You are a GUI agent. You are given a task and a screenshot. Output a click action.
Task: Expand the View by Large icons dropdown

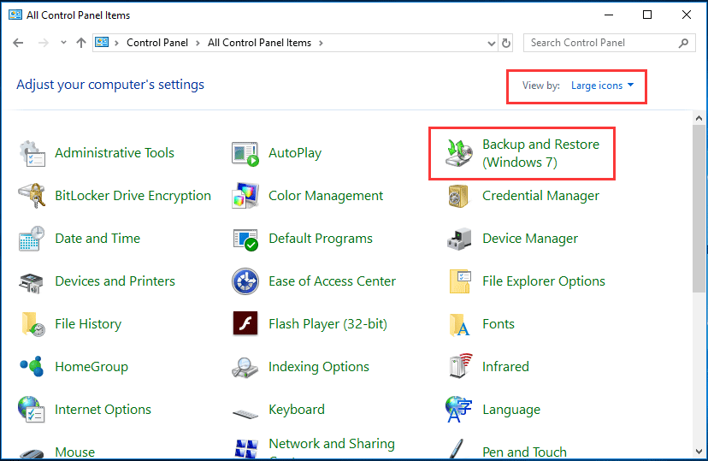pos(603,86)
